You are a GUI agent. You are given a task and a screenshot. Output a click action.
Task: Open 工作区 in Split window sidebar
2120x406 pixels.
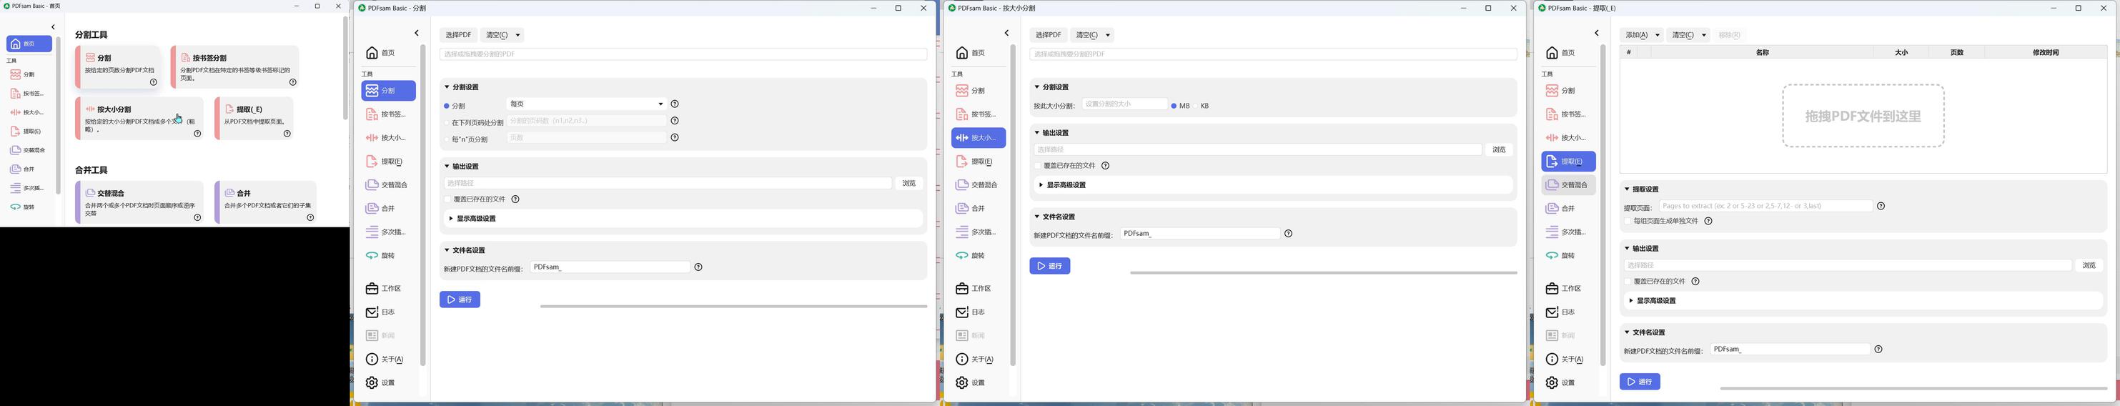click(388, 289)
